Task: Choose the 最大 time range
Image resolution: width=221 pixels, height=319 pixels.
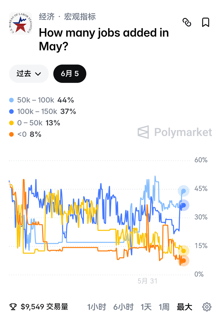Action: pyautogui.click(x=184, y=307)
